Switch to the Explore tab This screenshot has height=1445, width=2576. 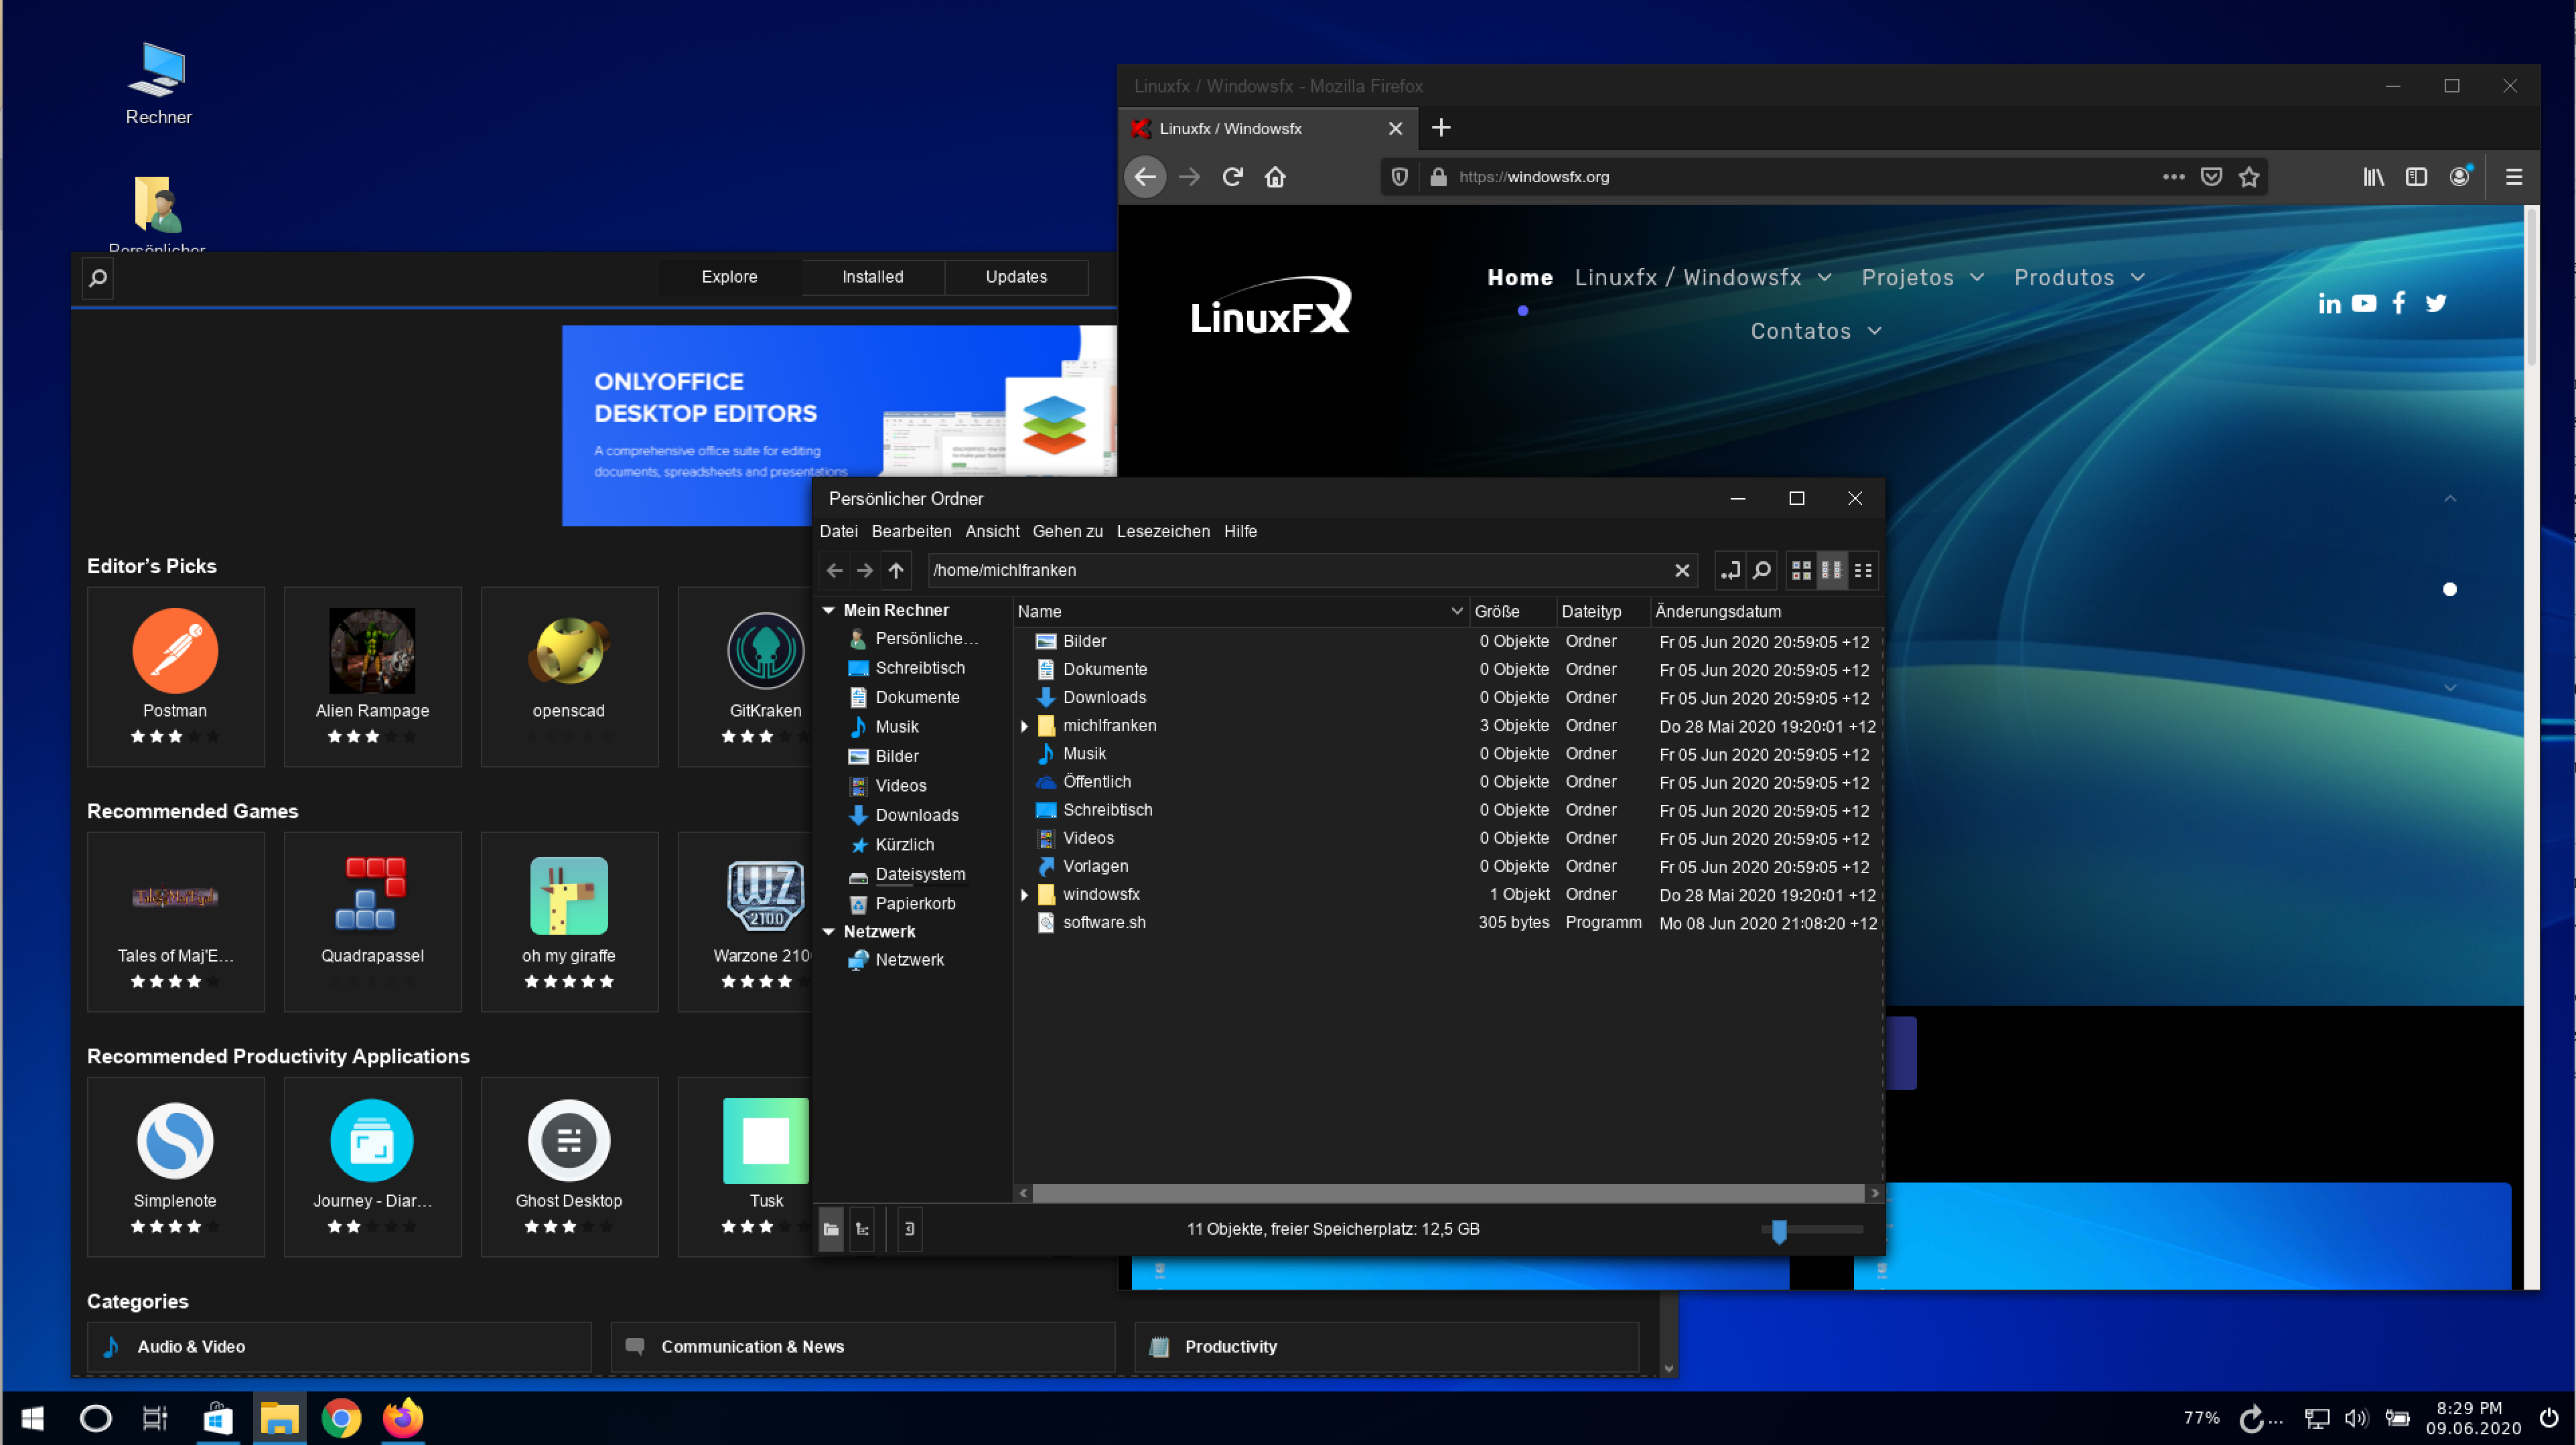(x=729, y=277)
